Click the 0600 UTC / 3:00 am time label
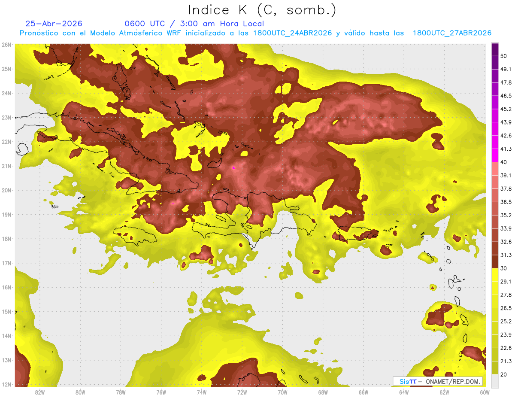The image size is (515, 398). [x=194, y=24]
